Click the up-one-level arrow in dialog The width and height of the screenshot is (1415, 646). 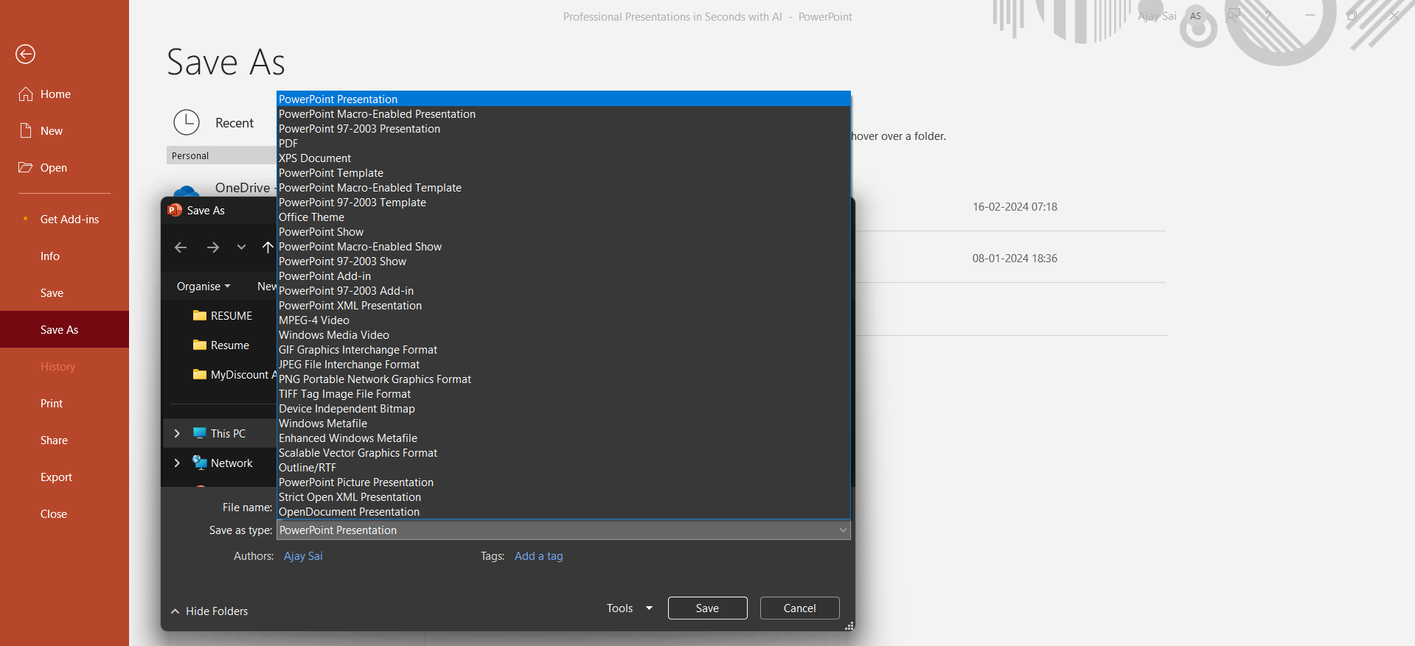click(268, 247)
